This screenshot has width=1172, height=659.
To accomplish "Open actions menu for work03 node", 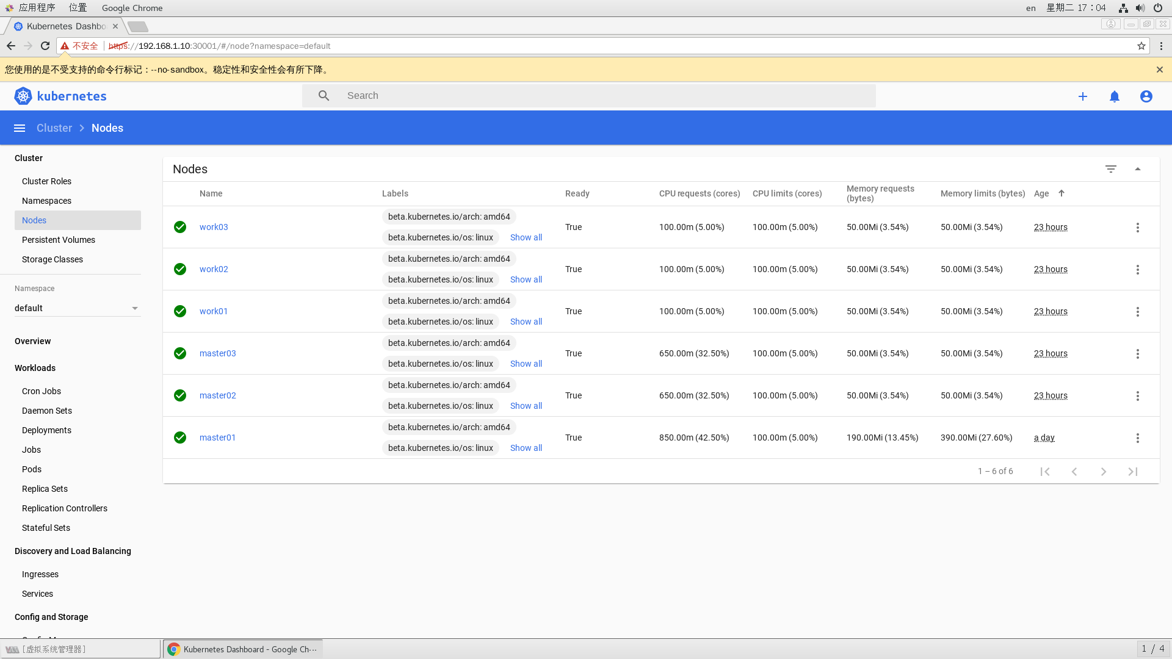I will pos(1137,228).
